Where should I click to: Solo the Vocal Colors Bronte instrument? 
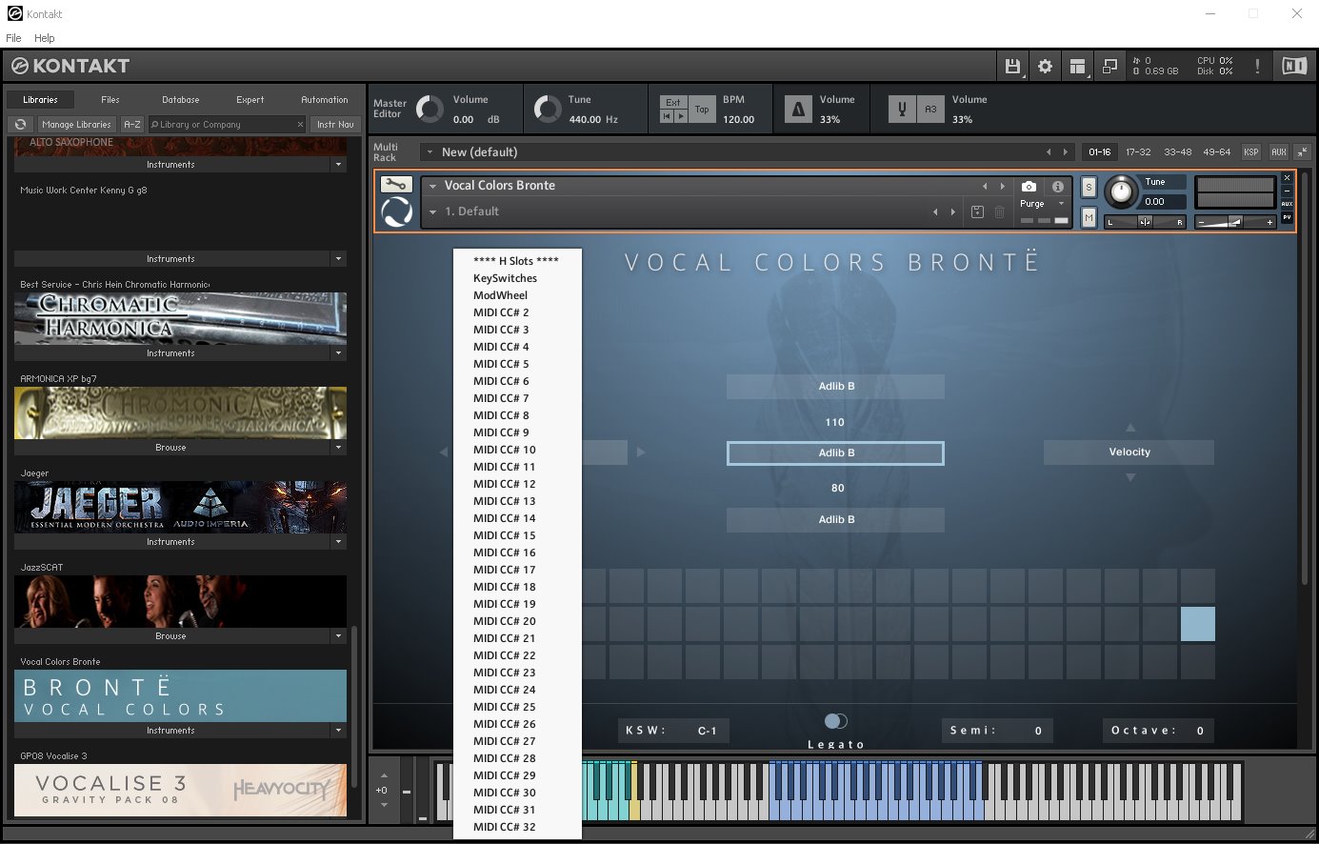click(x=1089, y=187)
